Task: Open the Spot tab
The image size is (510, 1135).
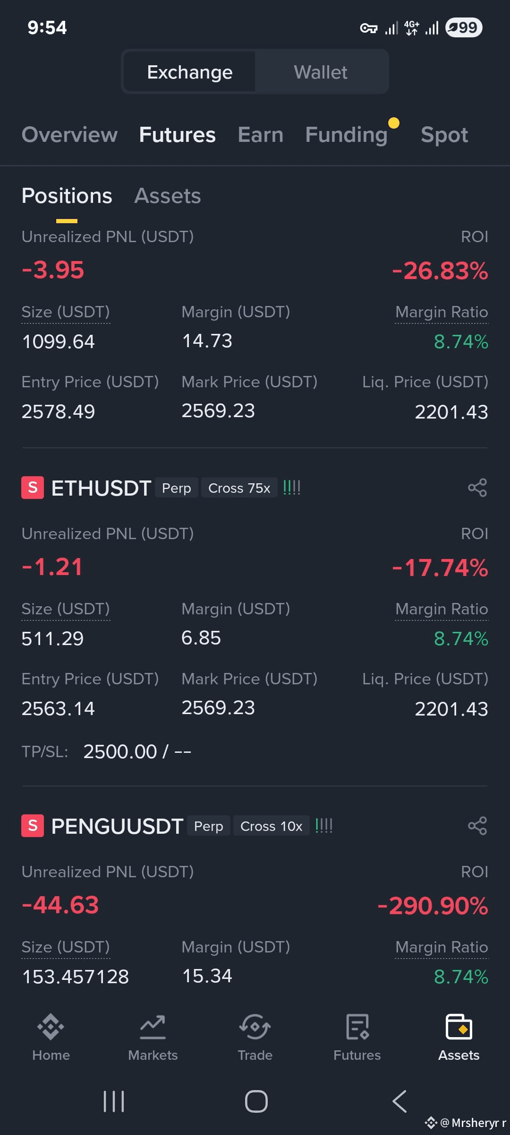Action: (x=444, y=135)
